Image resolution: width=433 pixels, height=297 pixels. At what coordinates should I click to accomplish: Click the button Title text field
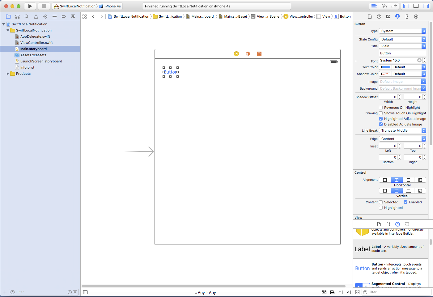[402, 53]
